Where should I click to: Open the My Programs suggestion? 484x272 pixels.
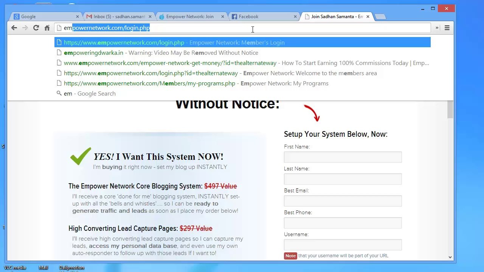pos(242,83)
